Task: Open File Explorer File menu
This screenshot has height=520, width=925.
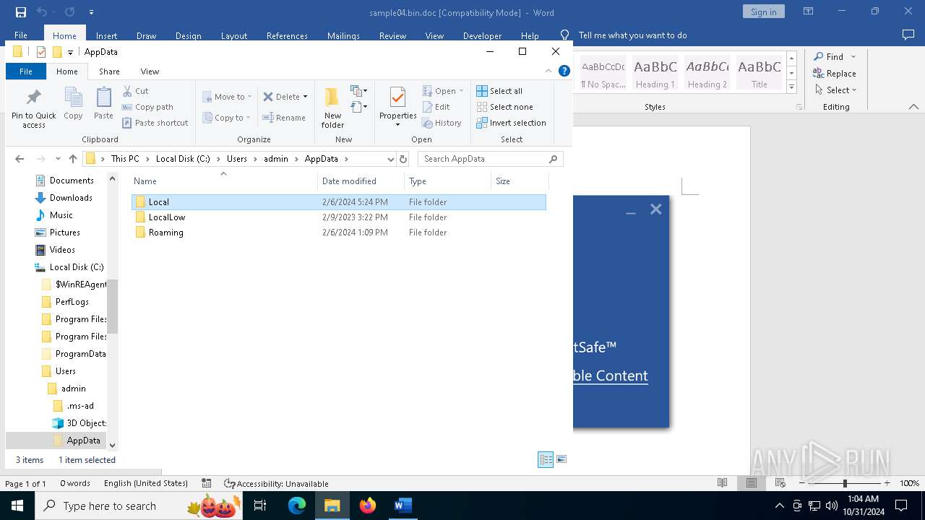Action: 25,71
